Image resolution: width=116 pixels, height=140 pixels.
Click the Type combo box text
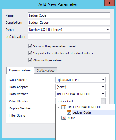pos(45,30)
